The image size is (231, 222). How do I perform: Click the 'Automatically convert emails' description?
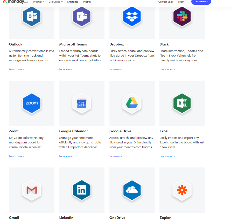click(32, 56)
